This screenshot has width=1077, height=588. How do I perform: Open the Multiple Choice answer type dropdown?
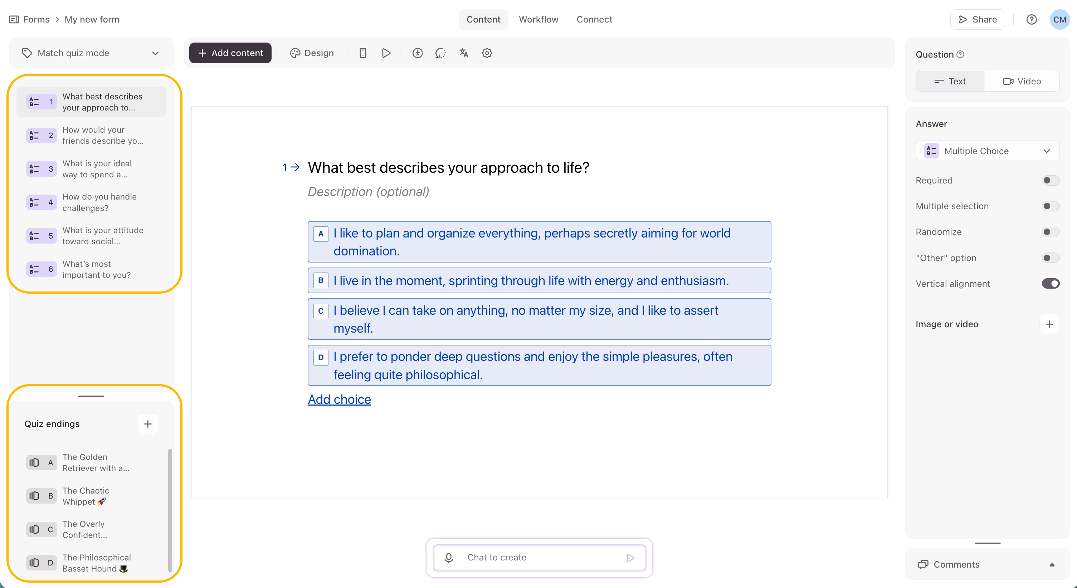click(987, 151)
